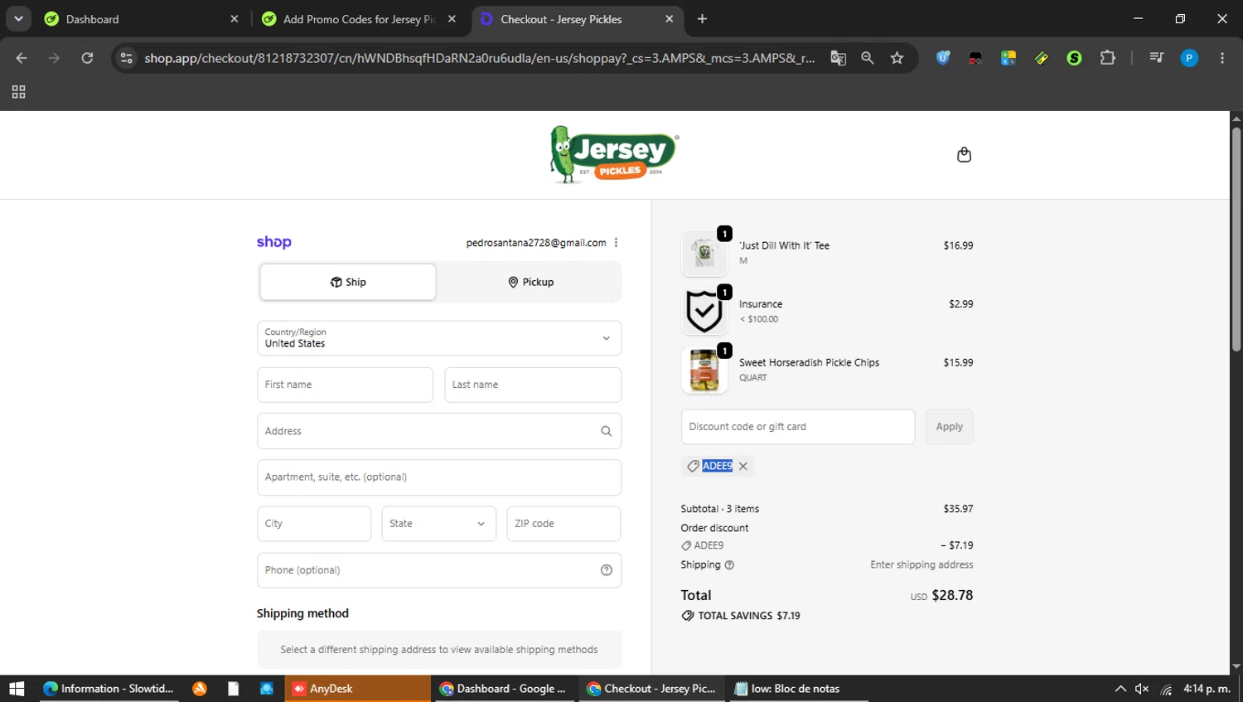This screenshot has width=1243, height=702.
Task: Click the Shop Pay logo
Action: click(x=273, y=242)
